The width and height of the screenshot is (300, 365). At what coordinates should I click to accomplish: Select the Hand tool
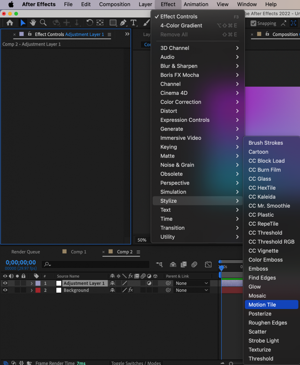point(32,23)
